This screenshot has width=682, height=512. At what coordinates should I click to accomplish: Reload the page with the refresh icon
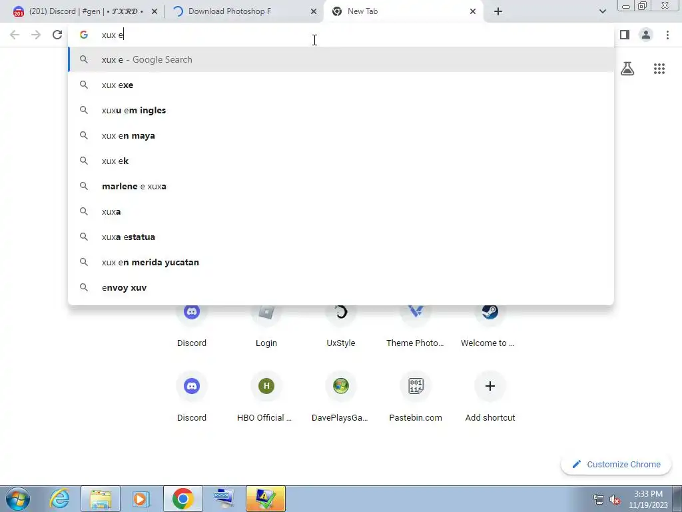click(x=57, y=35)
